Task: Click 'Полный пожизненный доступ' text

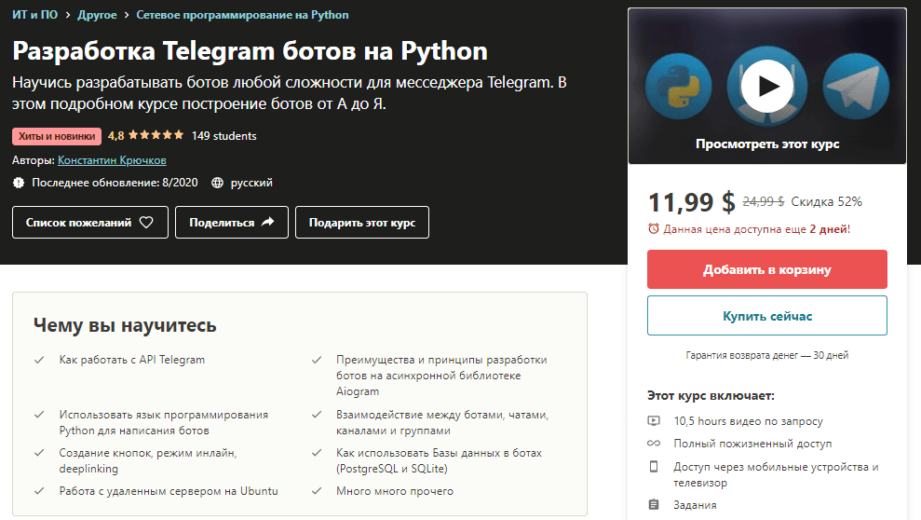Action: tap(752, 443)
